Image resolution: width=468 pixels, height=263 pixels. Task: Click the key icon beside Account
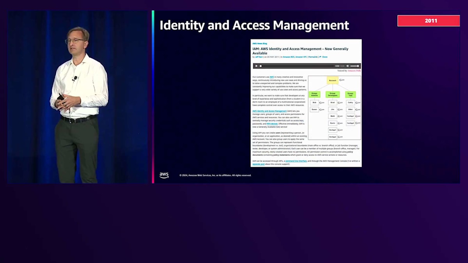pyautogui.click(x=342, y=80)
